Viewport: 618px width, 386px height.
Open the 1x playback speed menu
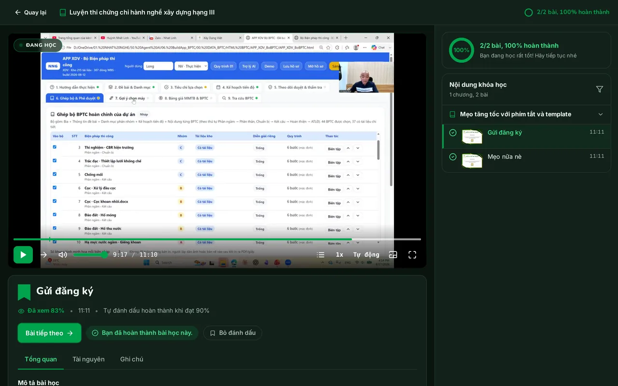(x=339, y=255)
